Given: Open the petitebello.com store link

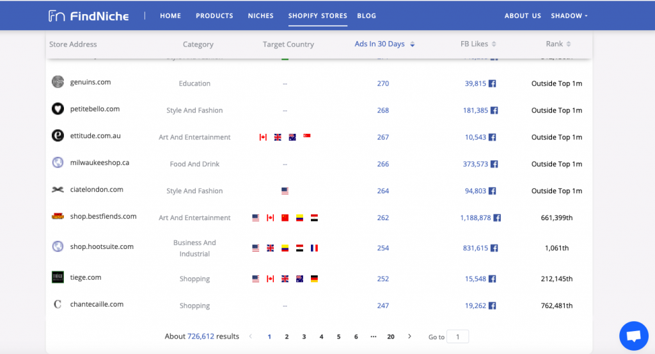Looking at the screenshot, I should tap(95, 109).
